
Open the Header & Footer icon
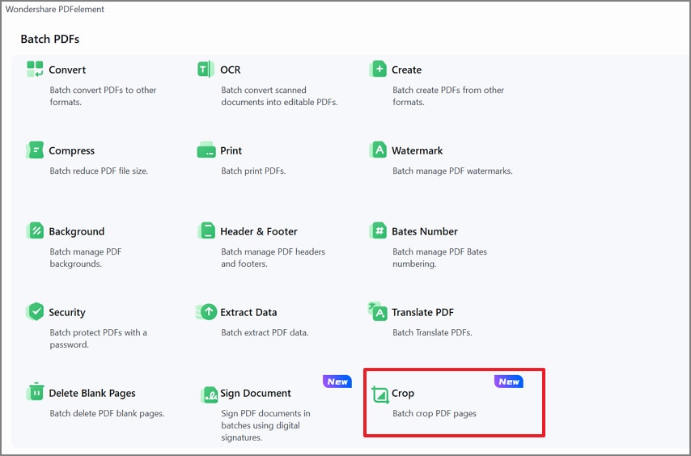click(x=206, y=230)
